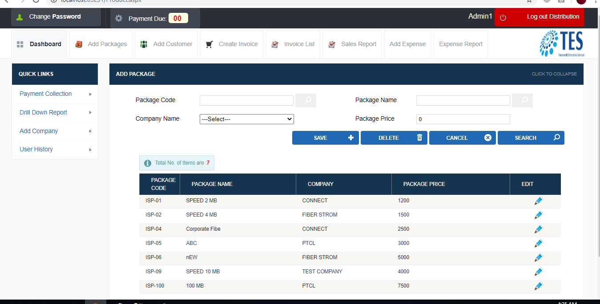Open edit pencil for ISP-06 nEW
This screenshot has width=600, height=304.
[538, 258]
